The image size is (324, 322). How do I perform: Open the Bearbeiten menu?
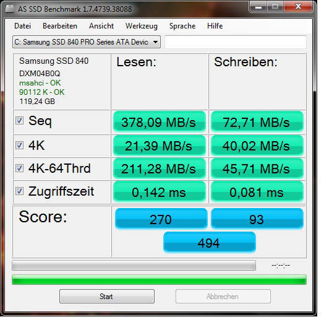60,26
